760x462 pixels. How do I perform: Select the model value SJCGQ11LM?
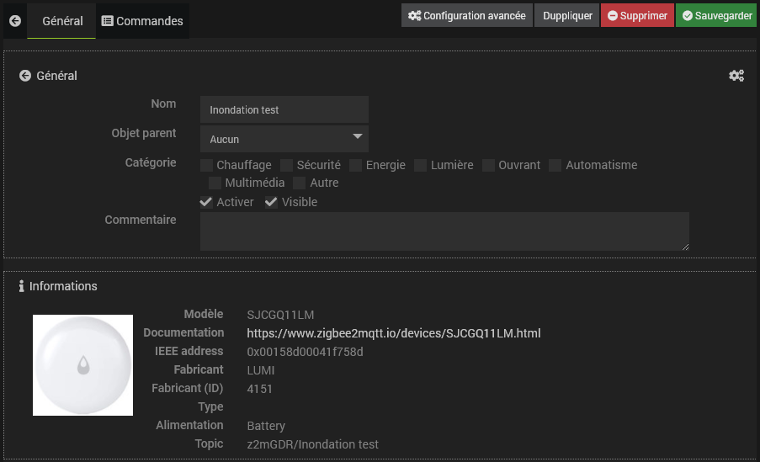280,315
